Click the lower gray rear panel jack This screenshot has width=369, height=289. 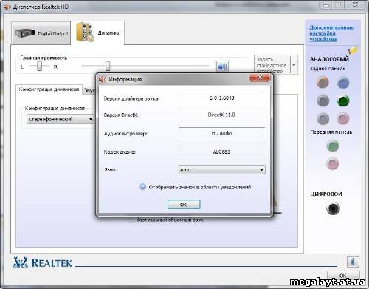pyautogui.click(x=323, y=119)
